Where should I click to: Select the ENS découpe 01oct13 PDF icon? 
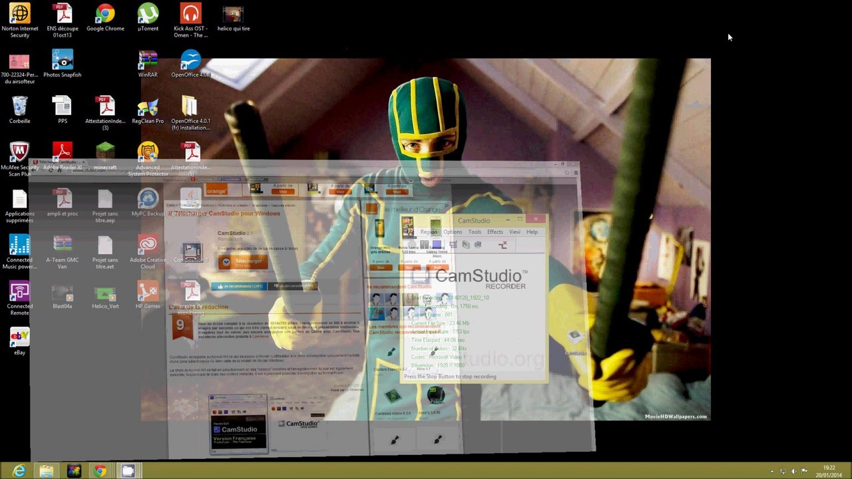click(x=63, y=21)
